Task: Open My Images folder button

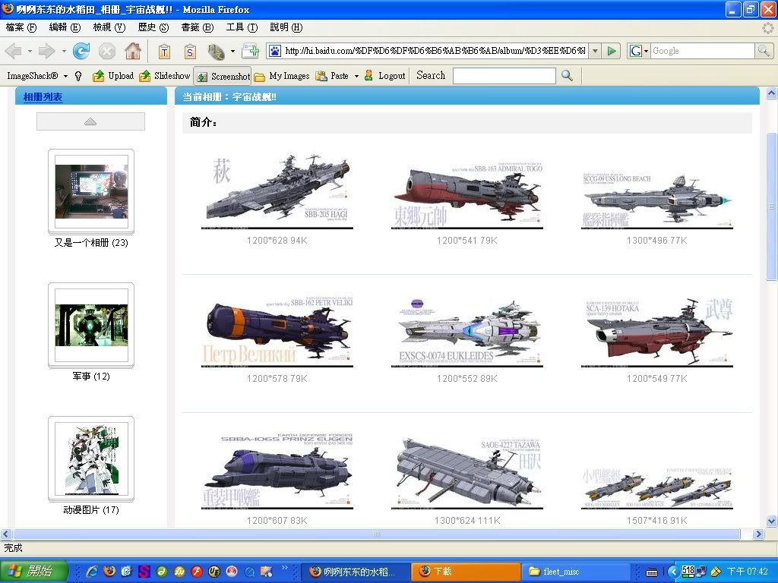Action: 282,76
